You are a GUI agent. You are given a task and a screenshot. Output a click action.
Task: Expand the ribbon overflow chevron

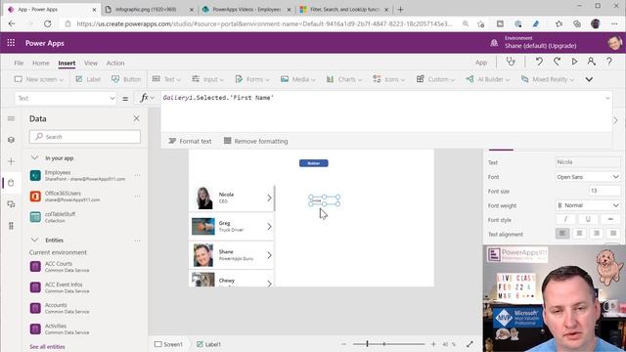[x=589, y=79]
